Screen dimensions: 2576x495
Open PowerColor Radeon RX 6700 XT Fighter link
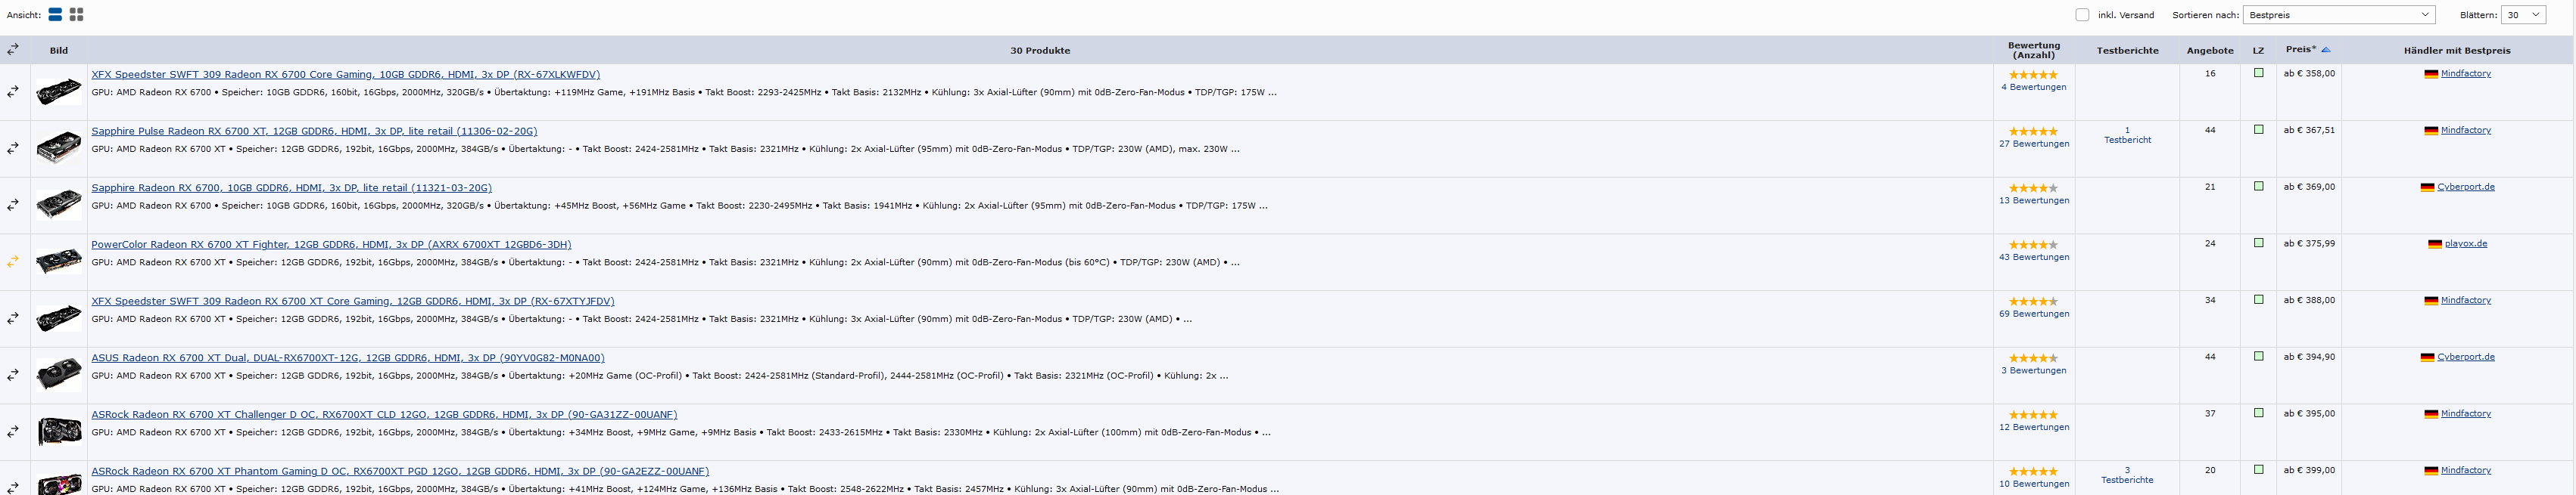click(331, 245)
